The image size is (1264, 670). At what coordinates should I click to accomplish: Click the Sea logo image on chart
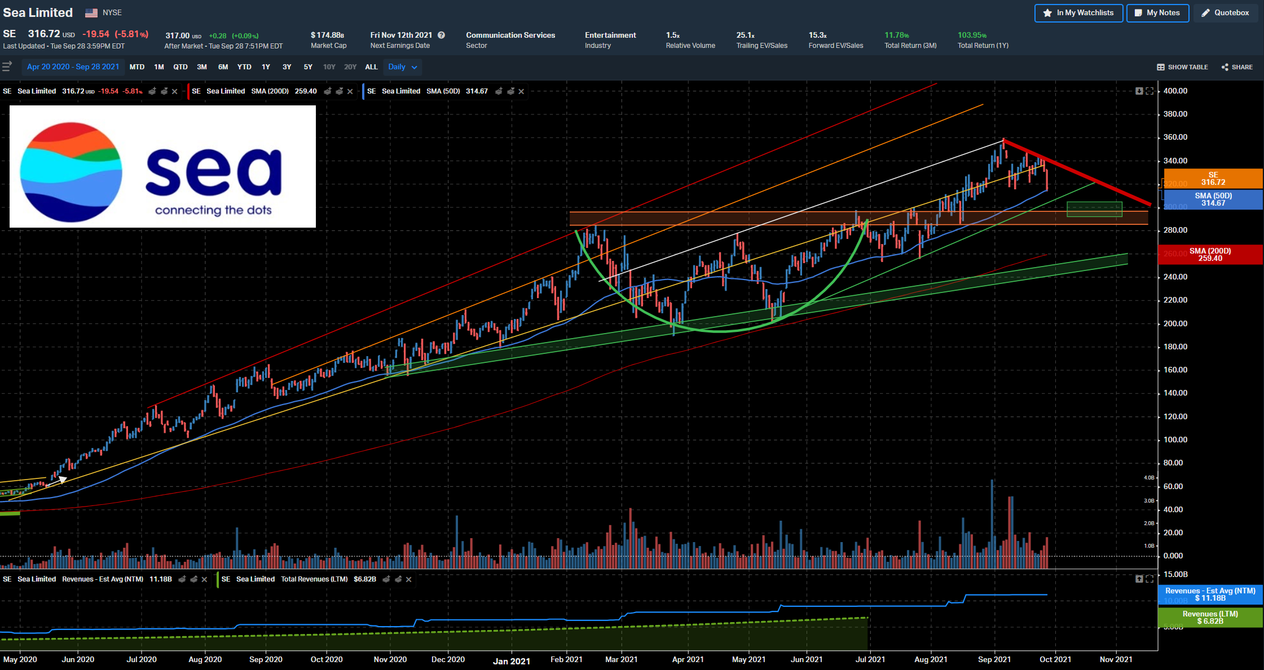tap(162, 167)
